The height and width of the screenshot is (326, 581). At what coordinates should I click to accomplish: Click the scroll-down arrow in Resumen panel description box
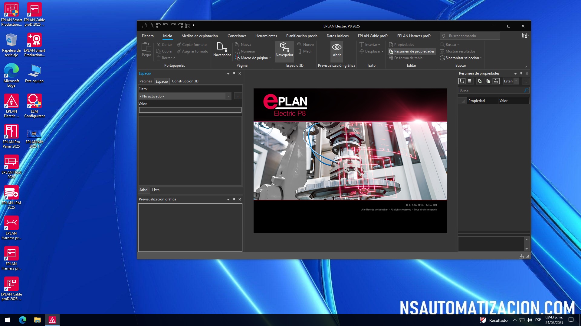[527, 249]
